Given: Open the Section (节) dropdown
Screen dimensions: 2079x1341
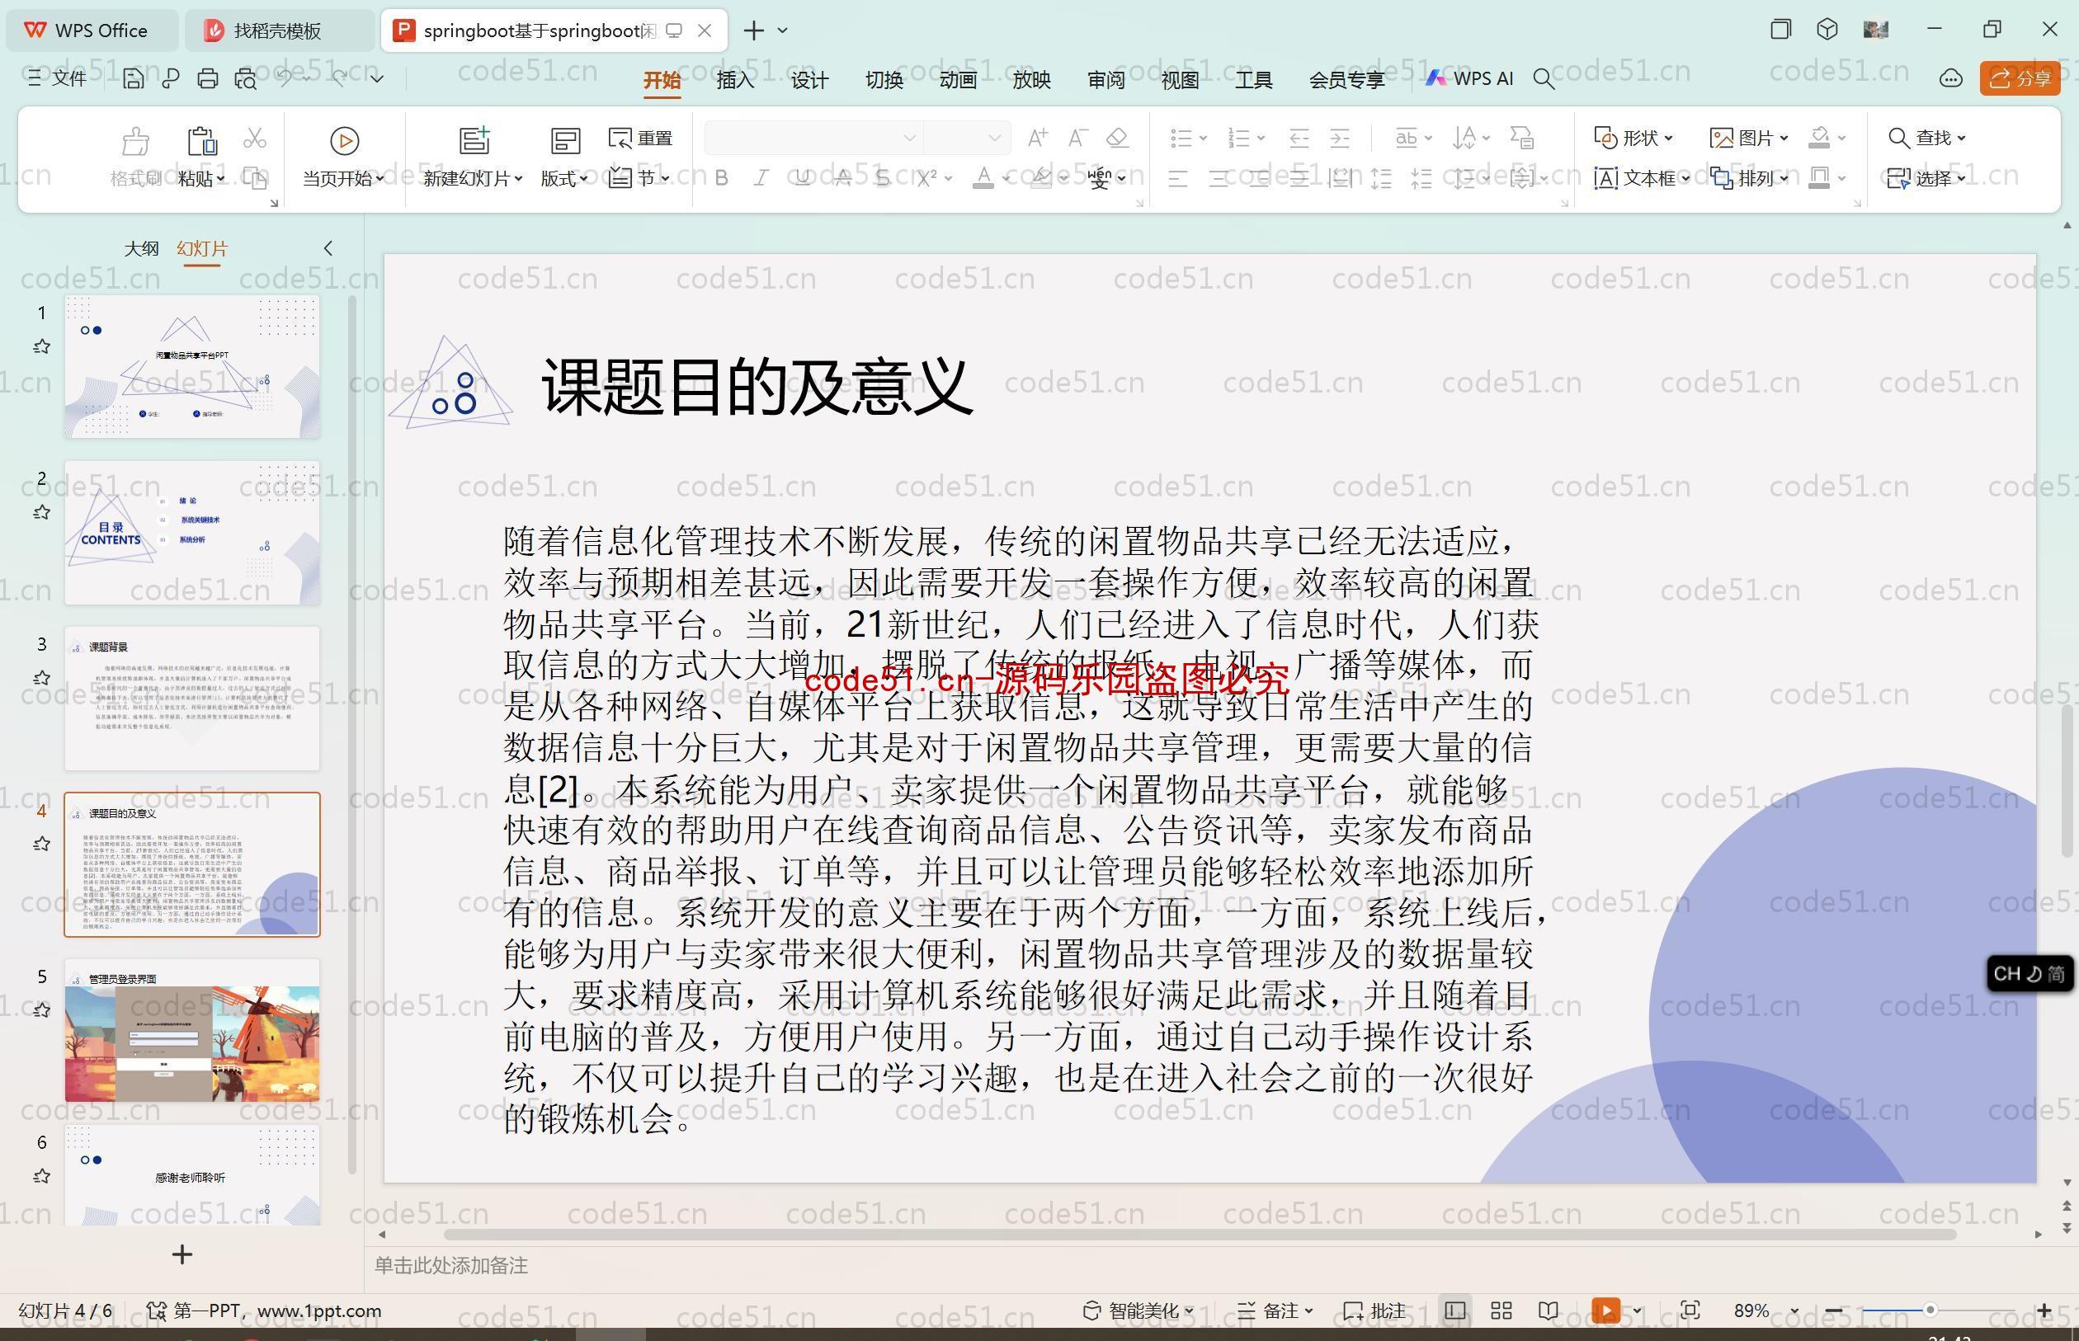Looking at the screenshot, I should [640, 178].
